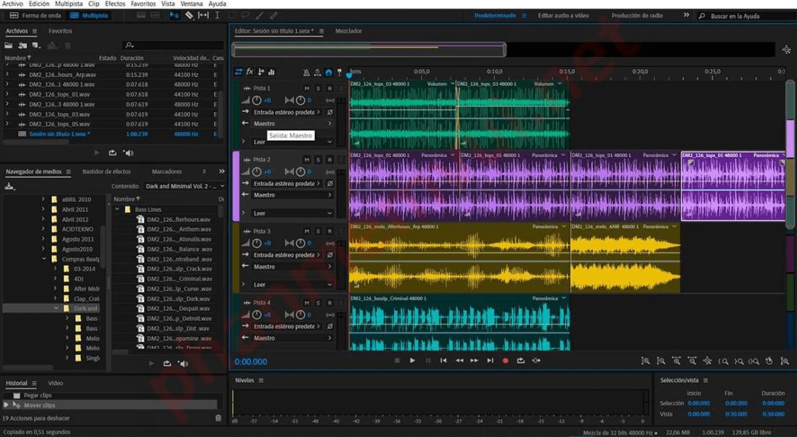Viewport: 797px width, 437px height.
Task: Collapse the Bass Lines folder
Action: tap(117, 210)
